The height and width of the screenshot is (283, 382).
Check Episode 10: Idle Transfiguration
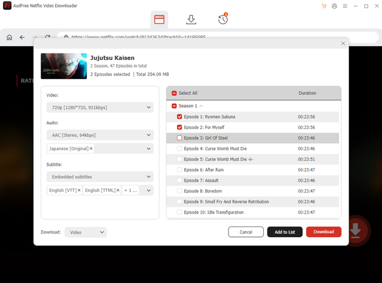point(180,212)
